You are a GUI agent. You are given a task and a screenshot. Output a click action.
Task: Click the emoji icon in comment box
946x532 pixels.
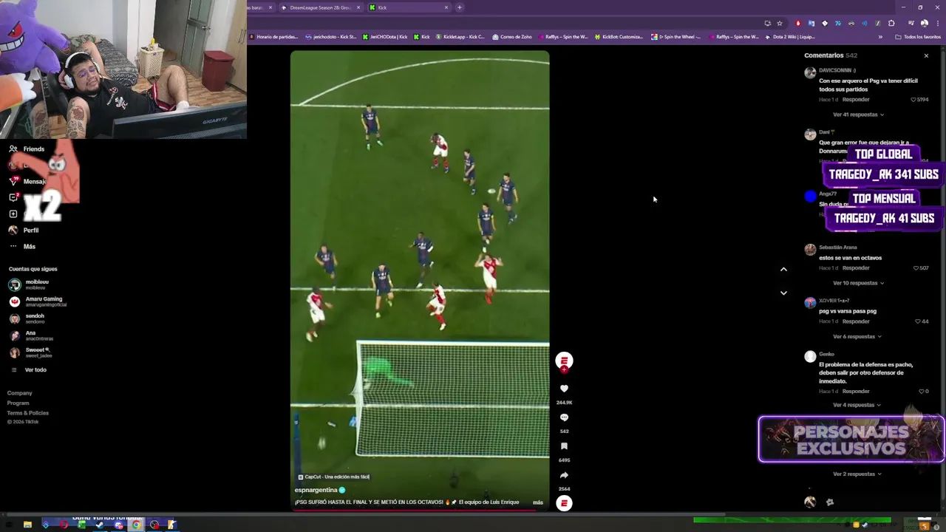tap(830, 502)
